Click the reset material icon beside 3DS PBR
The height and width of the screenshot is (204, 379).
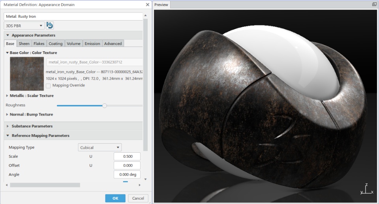coord(50,26)
